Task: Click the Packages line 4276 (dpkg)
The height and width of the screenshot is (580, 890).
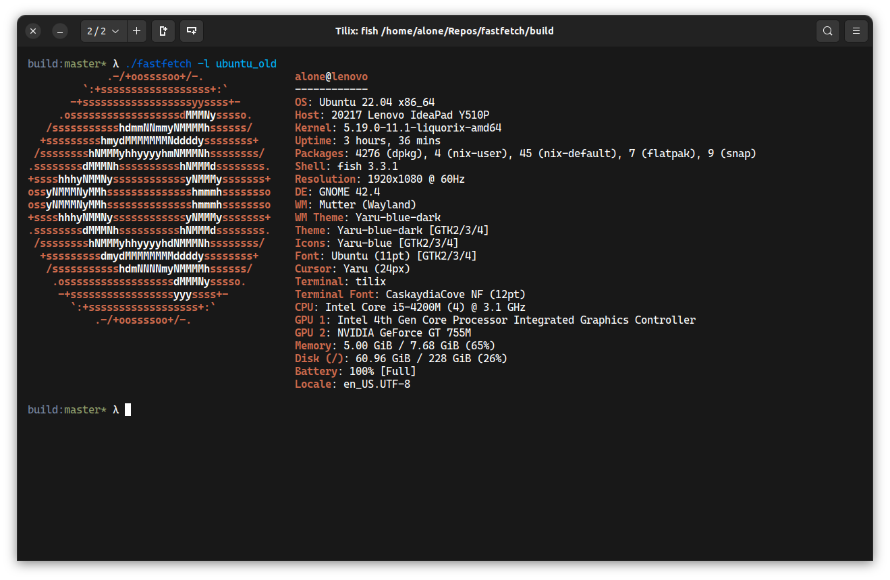Action: point(526,154)
